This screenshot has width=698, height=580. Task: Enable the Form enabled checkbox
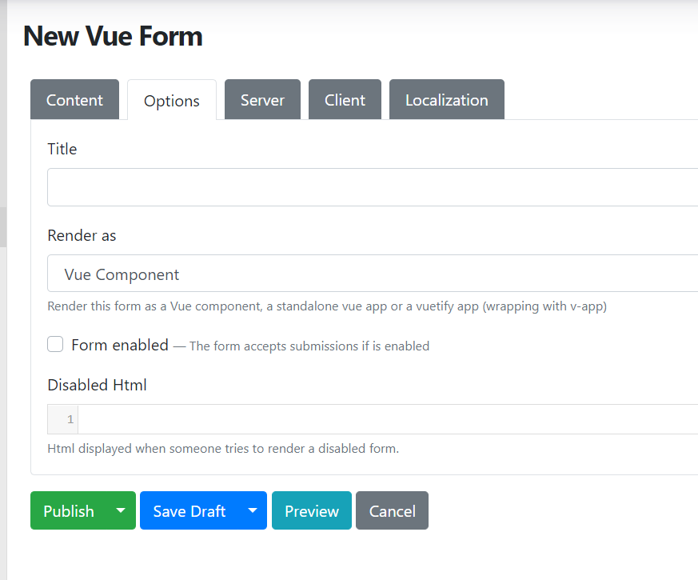(x=55, y=344)
